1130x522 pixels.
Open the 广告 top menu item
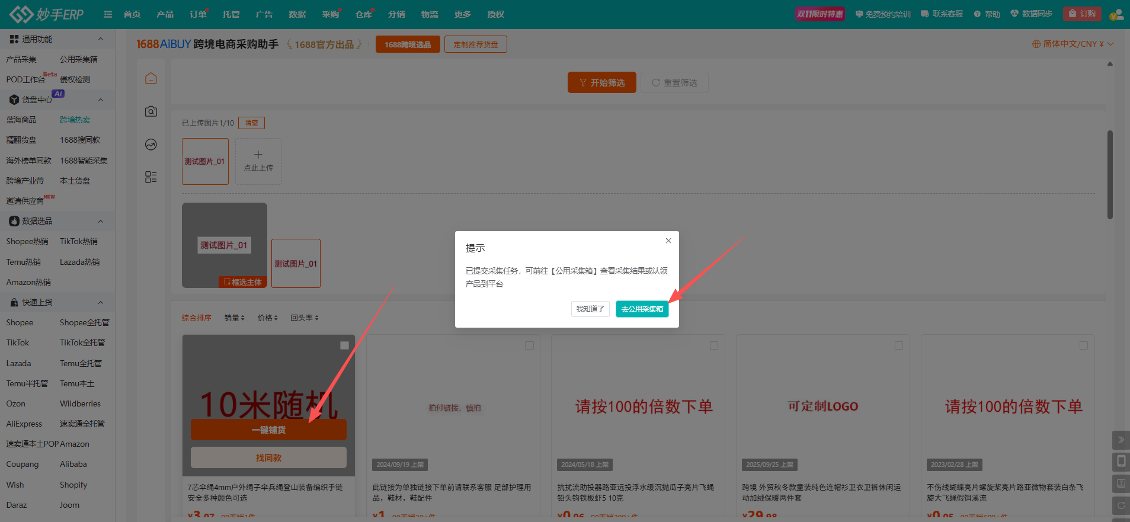tap(264, 14)
